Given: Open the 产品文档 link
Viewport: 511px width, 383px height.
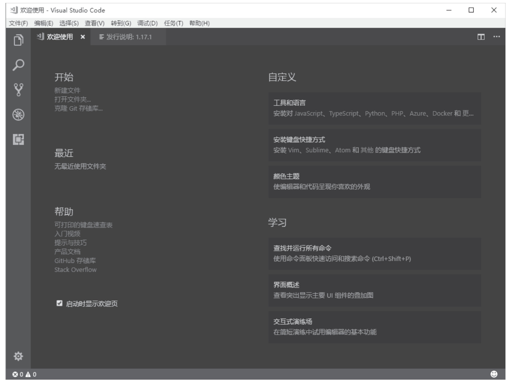Looking at the screenshot, I should click(67, 252).
